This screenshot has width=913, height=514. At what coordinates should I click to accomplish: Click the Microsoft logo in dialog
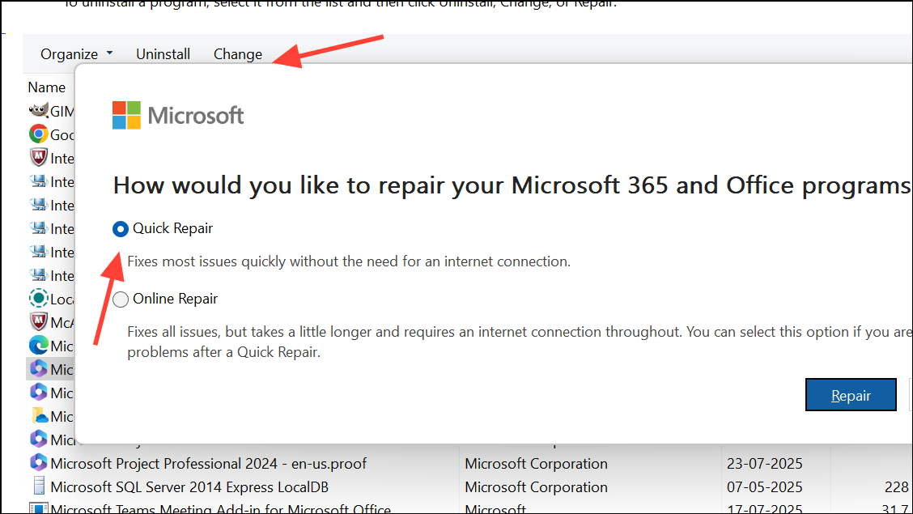click(178, 115)
